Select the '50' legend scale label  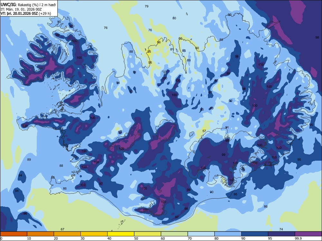136,238
